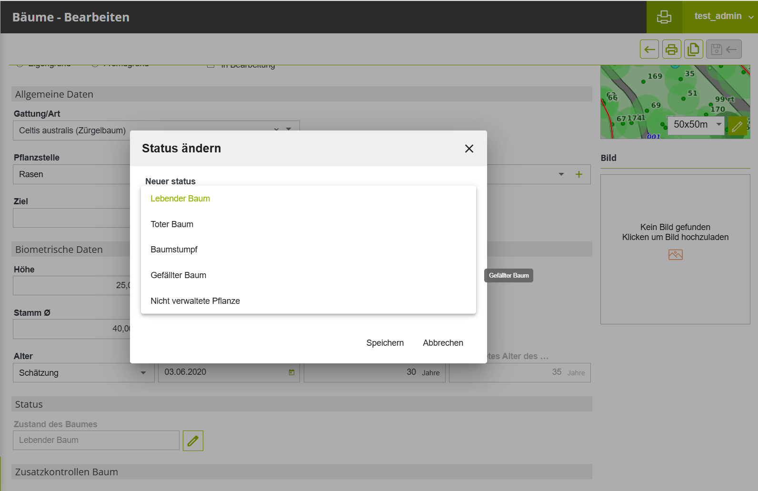Click Abbrechen to cancel the status change

click(x=443, y=343)
